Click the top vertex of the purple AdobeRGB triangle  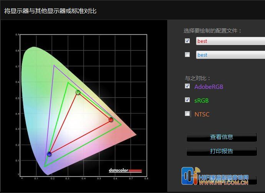pyautogui.click(x=54, y=65)
